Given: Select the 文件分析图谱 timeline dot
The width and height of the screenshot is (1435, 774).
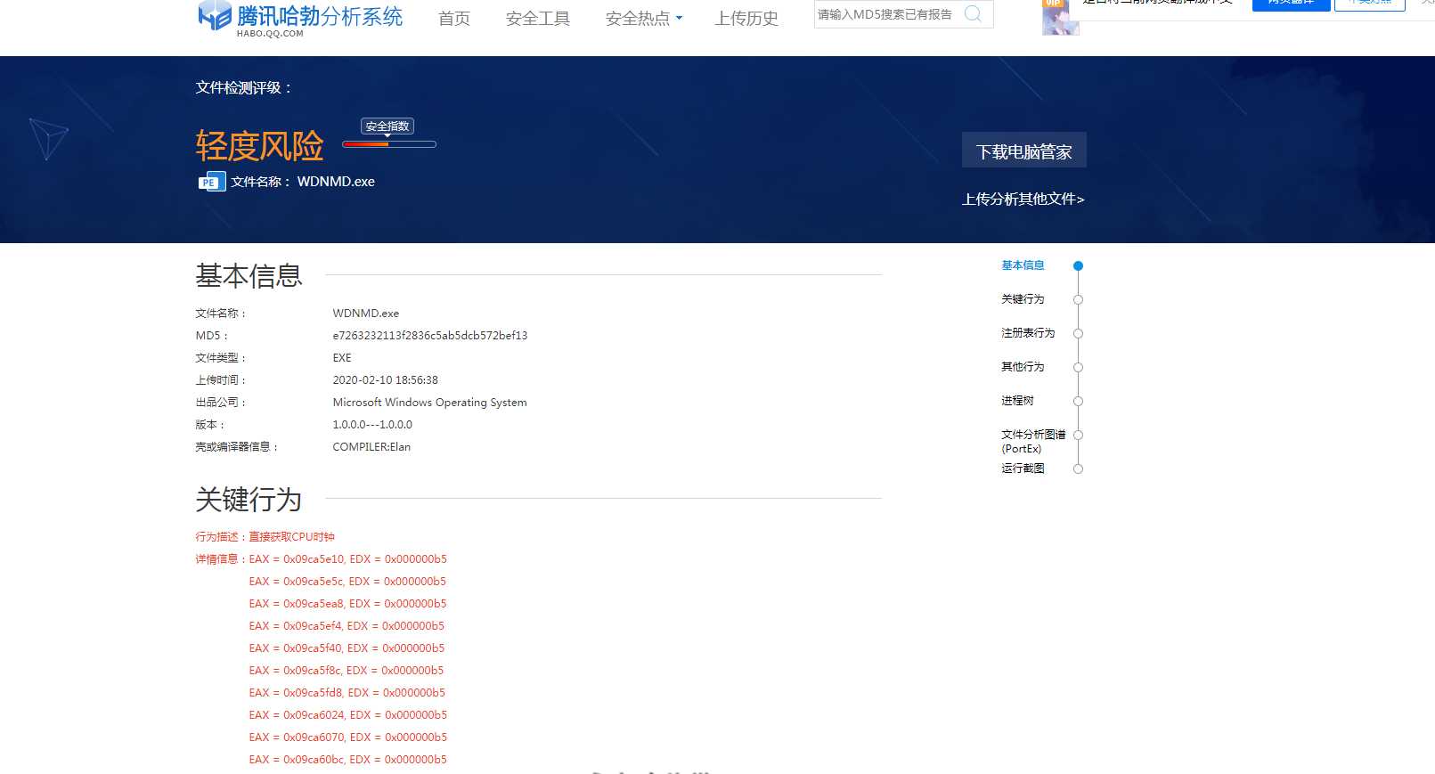Looking at the screenshot, I should pos(1078,435).
